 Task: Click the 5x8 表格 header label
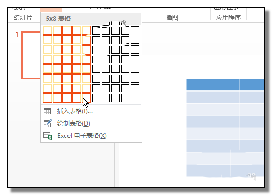[x=58, y=19]
